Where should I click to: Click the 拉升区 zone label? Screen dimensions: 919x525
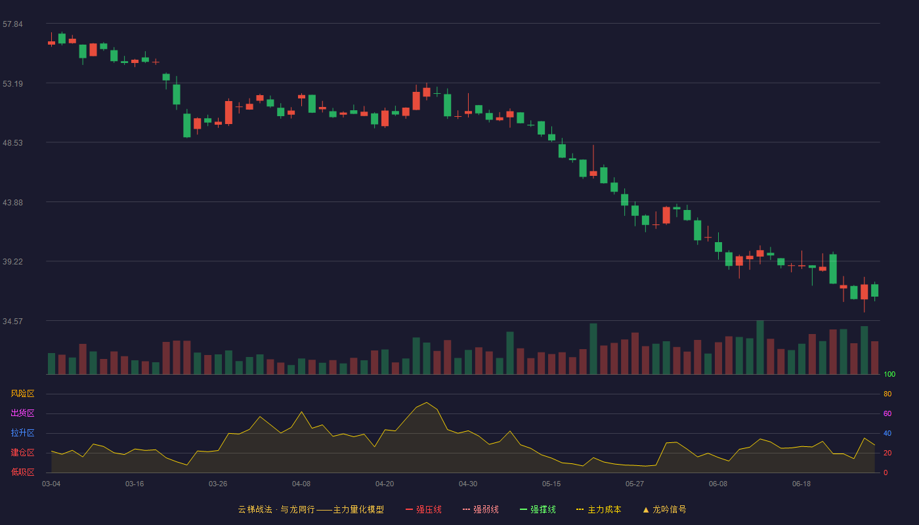click(22, 433)
